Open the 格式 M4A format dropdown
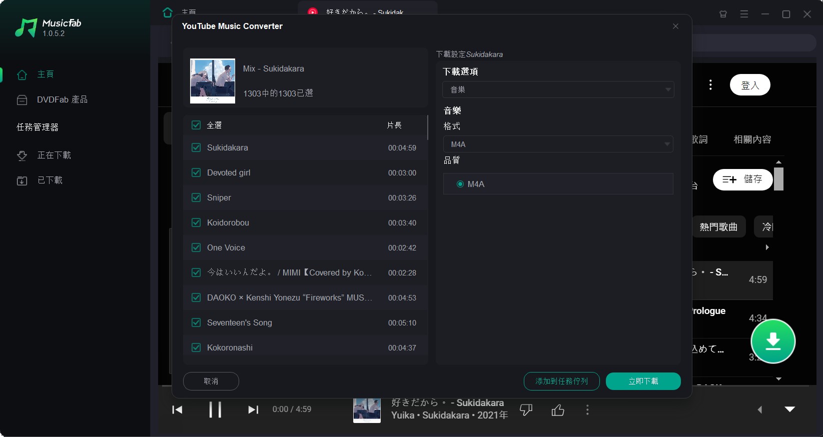This screenshot has width=823, height=437. pyautogui.click(x=558, y=144)
